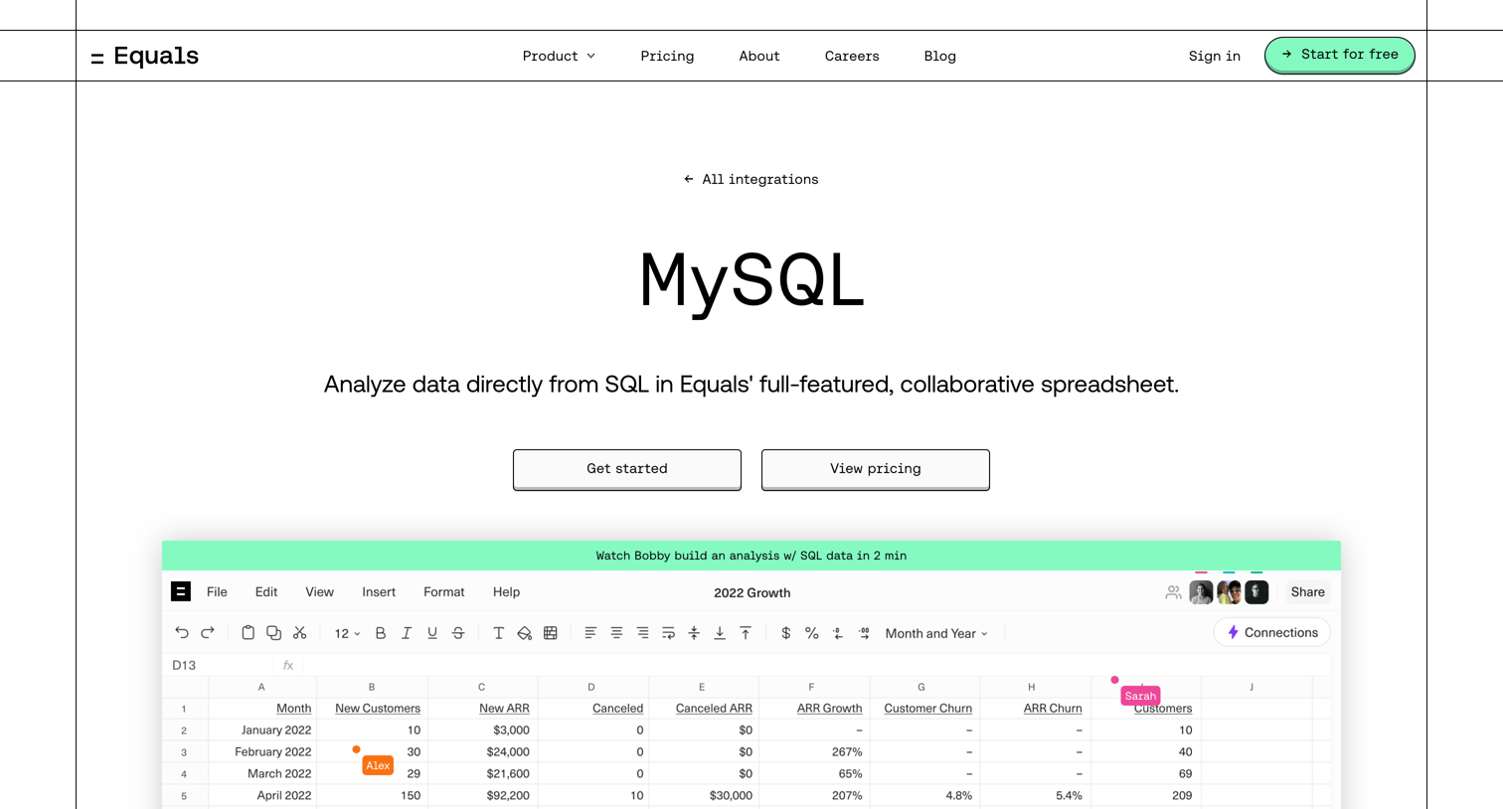
Task: Toggle italic formatting
Action: (x=407, y=633)
